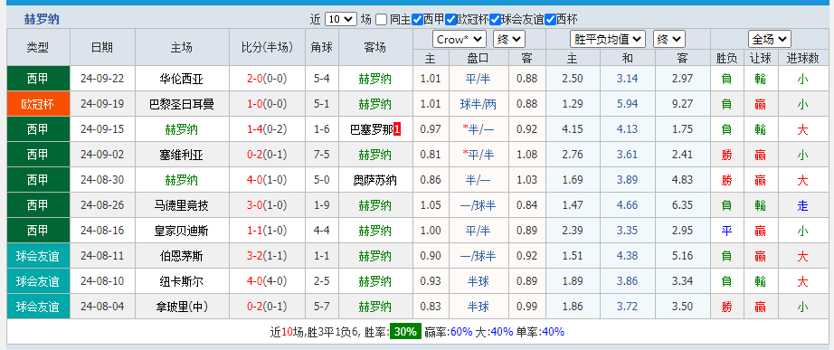Uncheck the 球会友谊 filter checkbox
Screen dimensions: 834x350
[495, 20]
